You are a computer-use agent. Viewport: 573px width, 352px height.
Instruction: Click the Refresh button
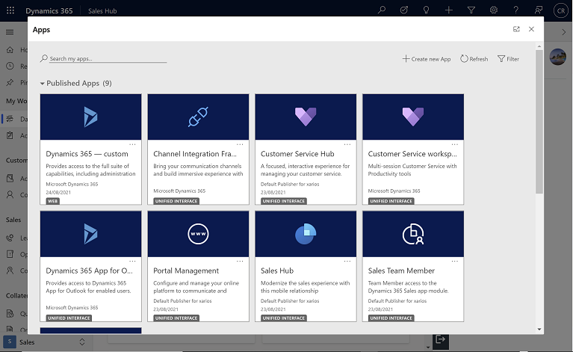474,59
